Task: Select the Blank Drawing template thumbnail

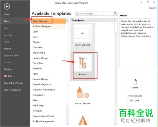Action: (83, 33)
